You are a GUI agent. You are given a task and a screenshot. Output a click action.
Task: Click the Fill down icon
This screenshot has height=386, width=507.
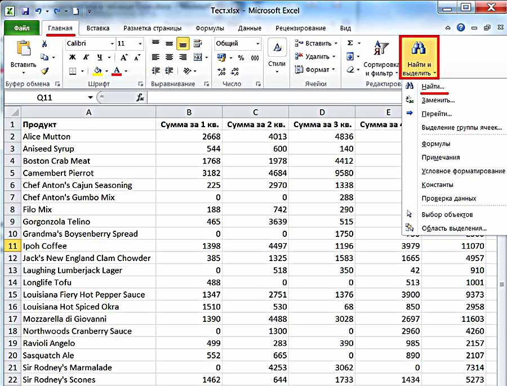pos(350,56)
